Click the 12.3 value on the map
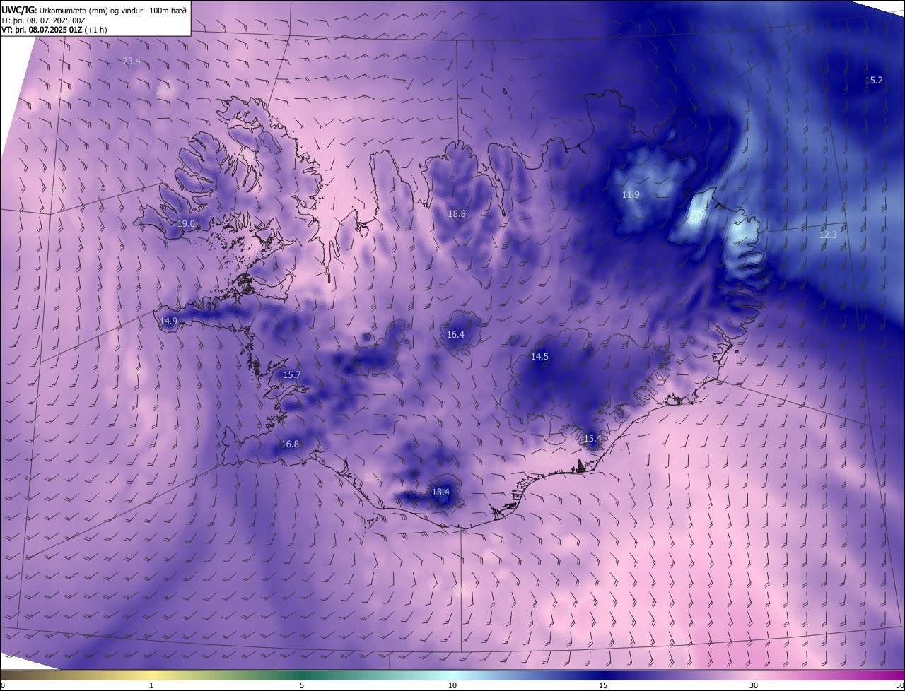Screen dimensions: 905x691 [x=828, y=235]
